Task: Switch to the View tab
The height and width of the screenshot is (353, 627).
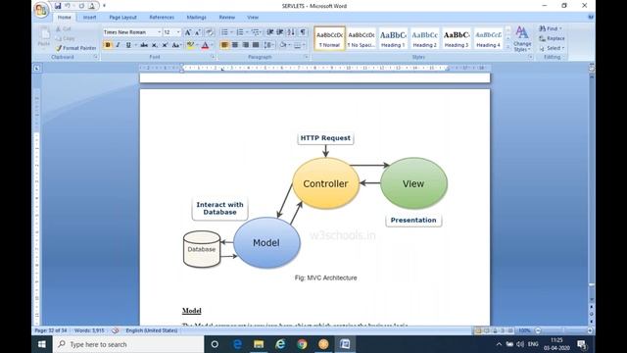Action: click(x=253, y=18)
